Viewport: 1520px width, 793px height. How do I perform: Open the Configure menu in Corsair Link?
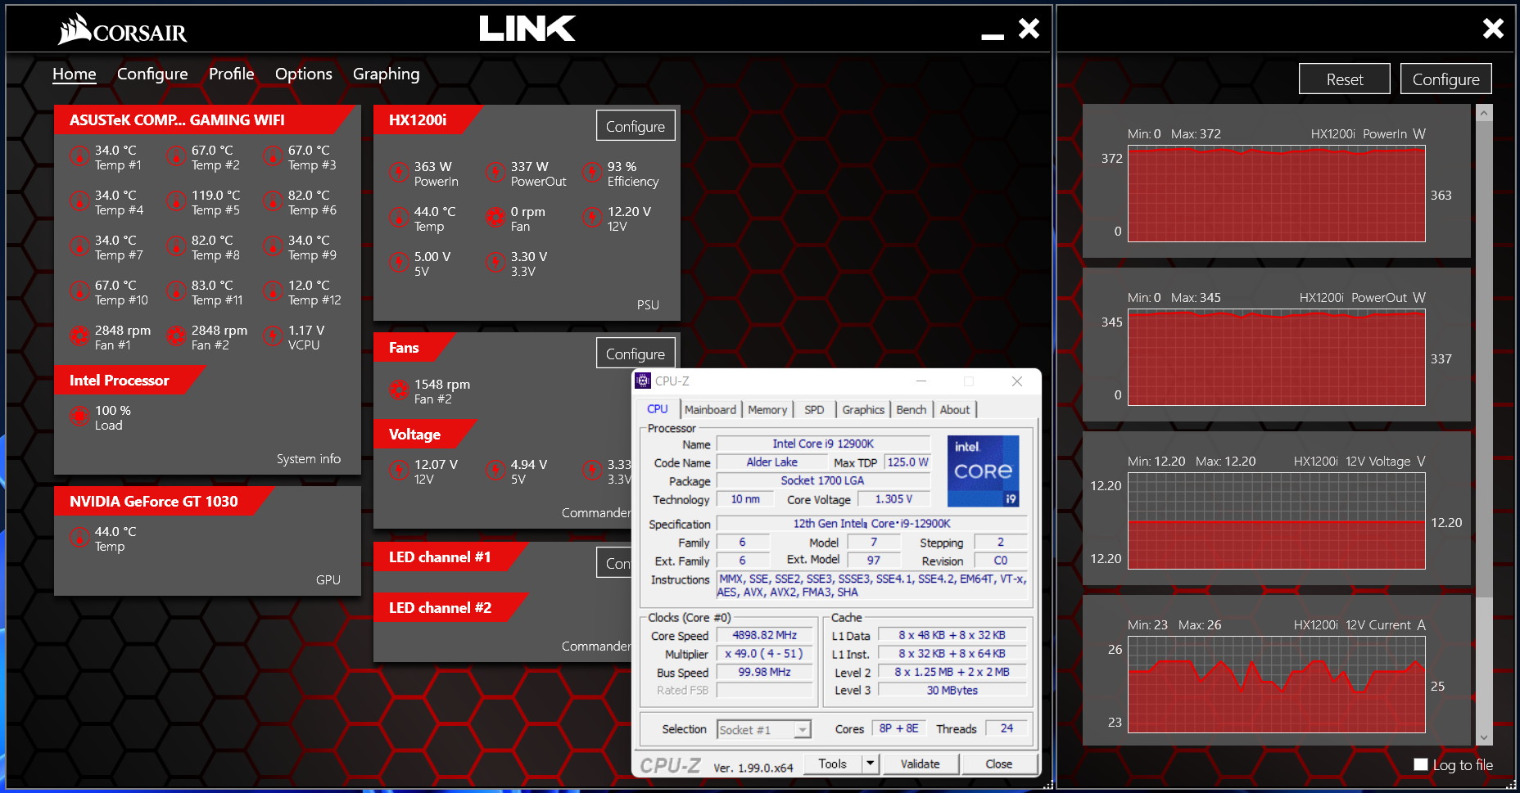(x=152, y=74)
